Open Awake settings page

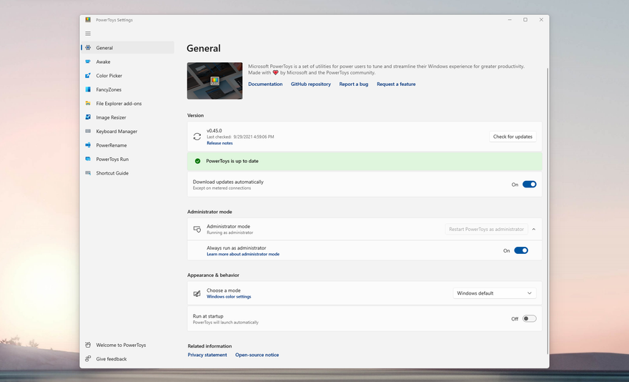point(127,62)
